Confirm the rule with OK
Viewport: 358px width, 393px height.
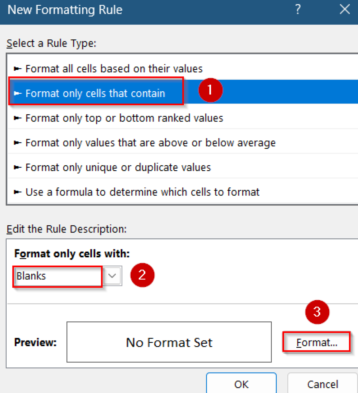[x=241, y=384]
